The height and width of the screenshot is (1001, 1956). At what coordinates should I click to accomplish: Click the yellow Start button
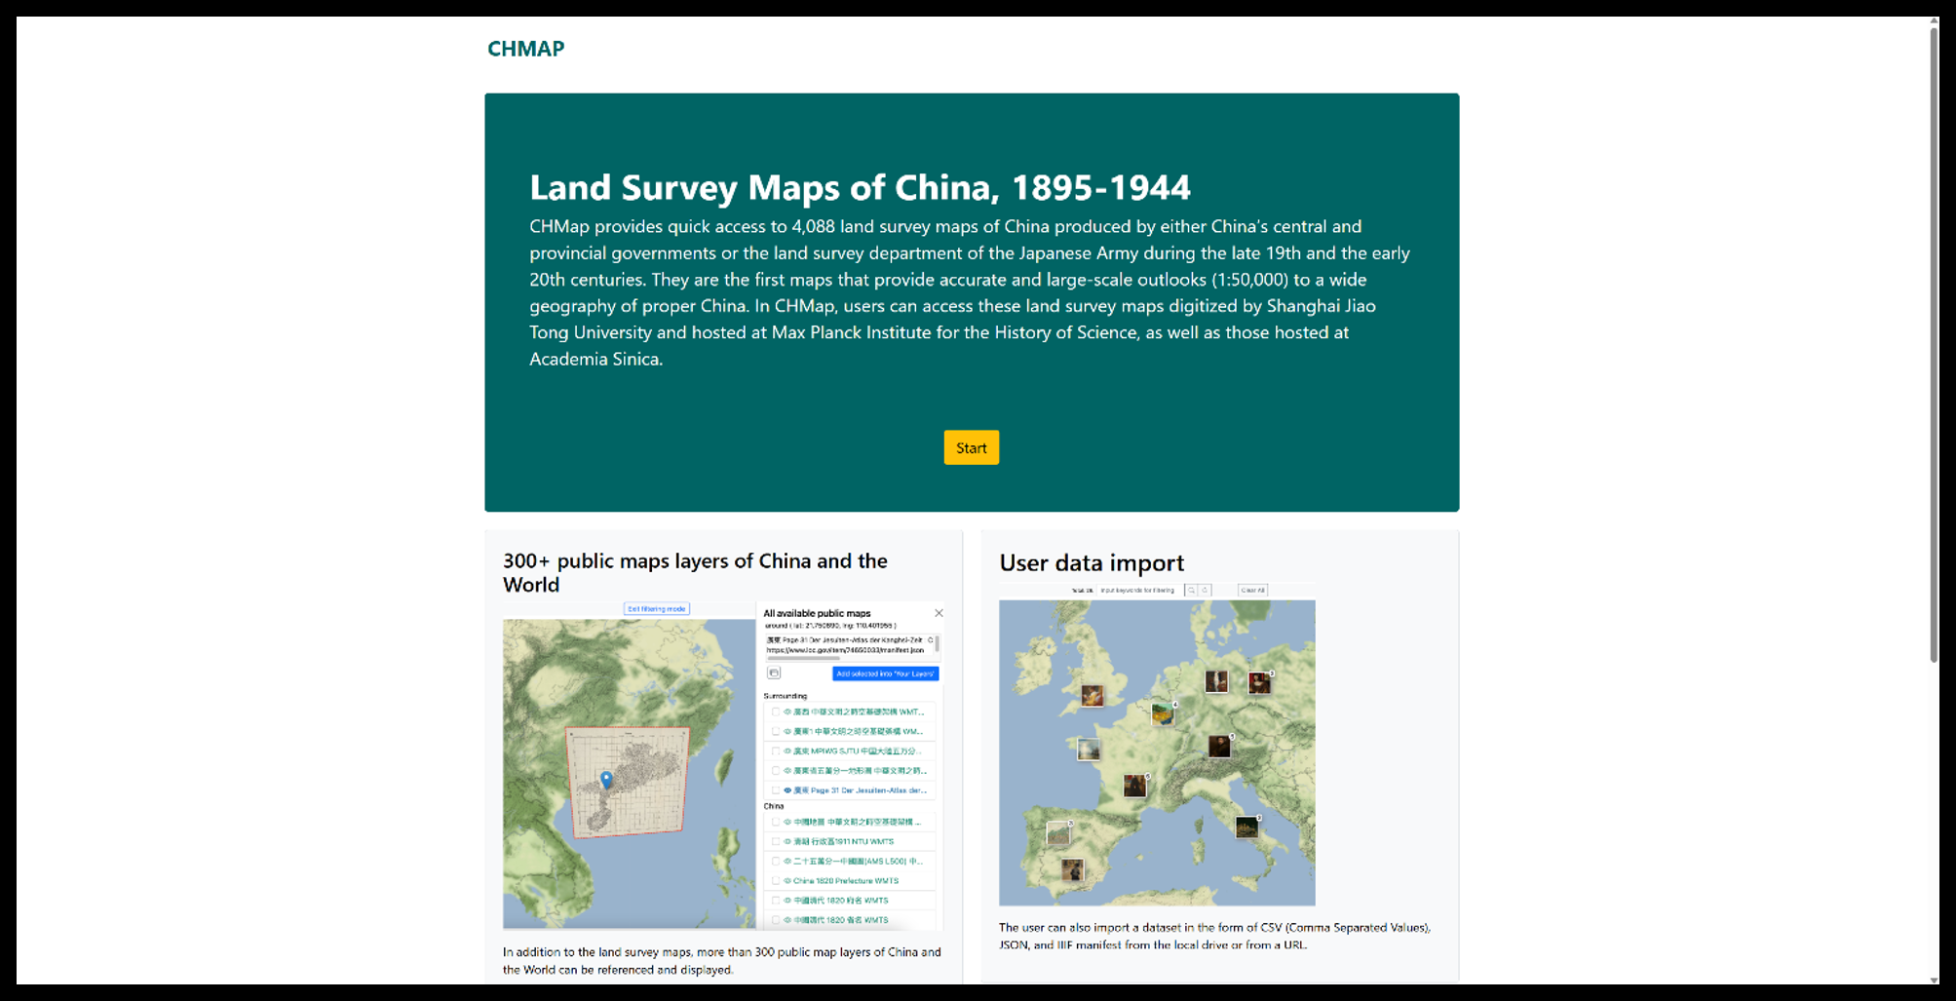click(x=971, y=447)
